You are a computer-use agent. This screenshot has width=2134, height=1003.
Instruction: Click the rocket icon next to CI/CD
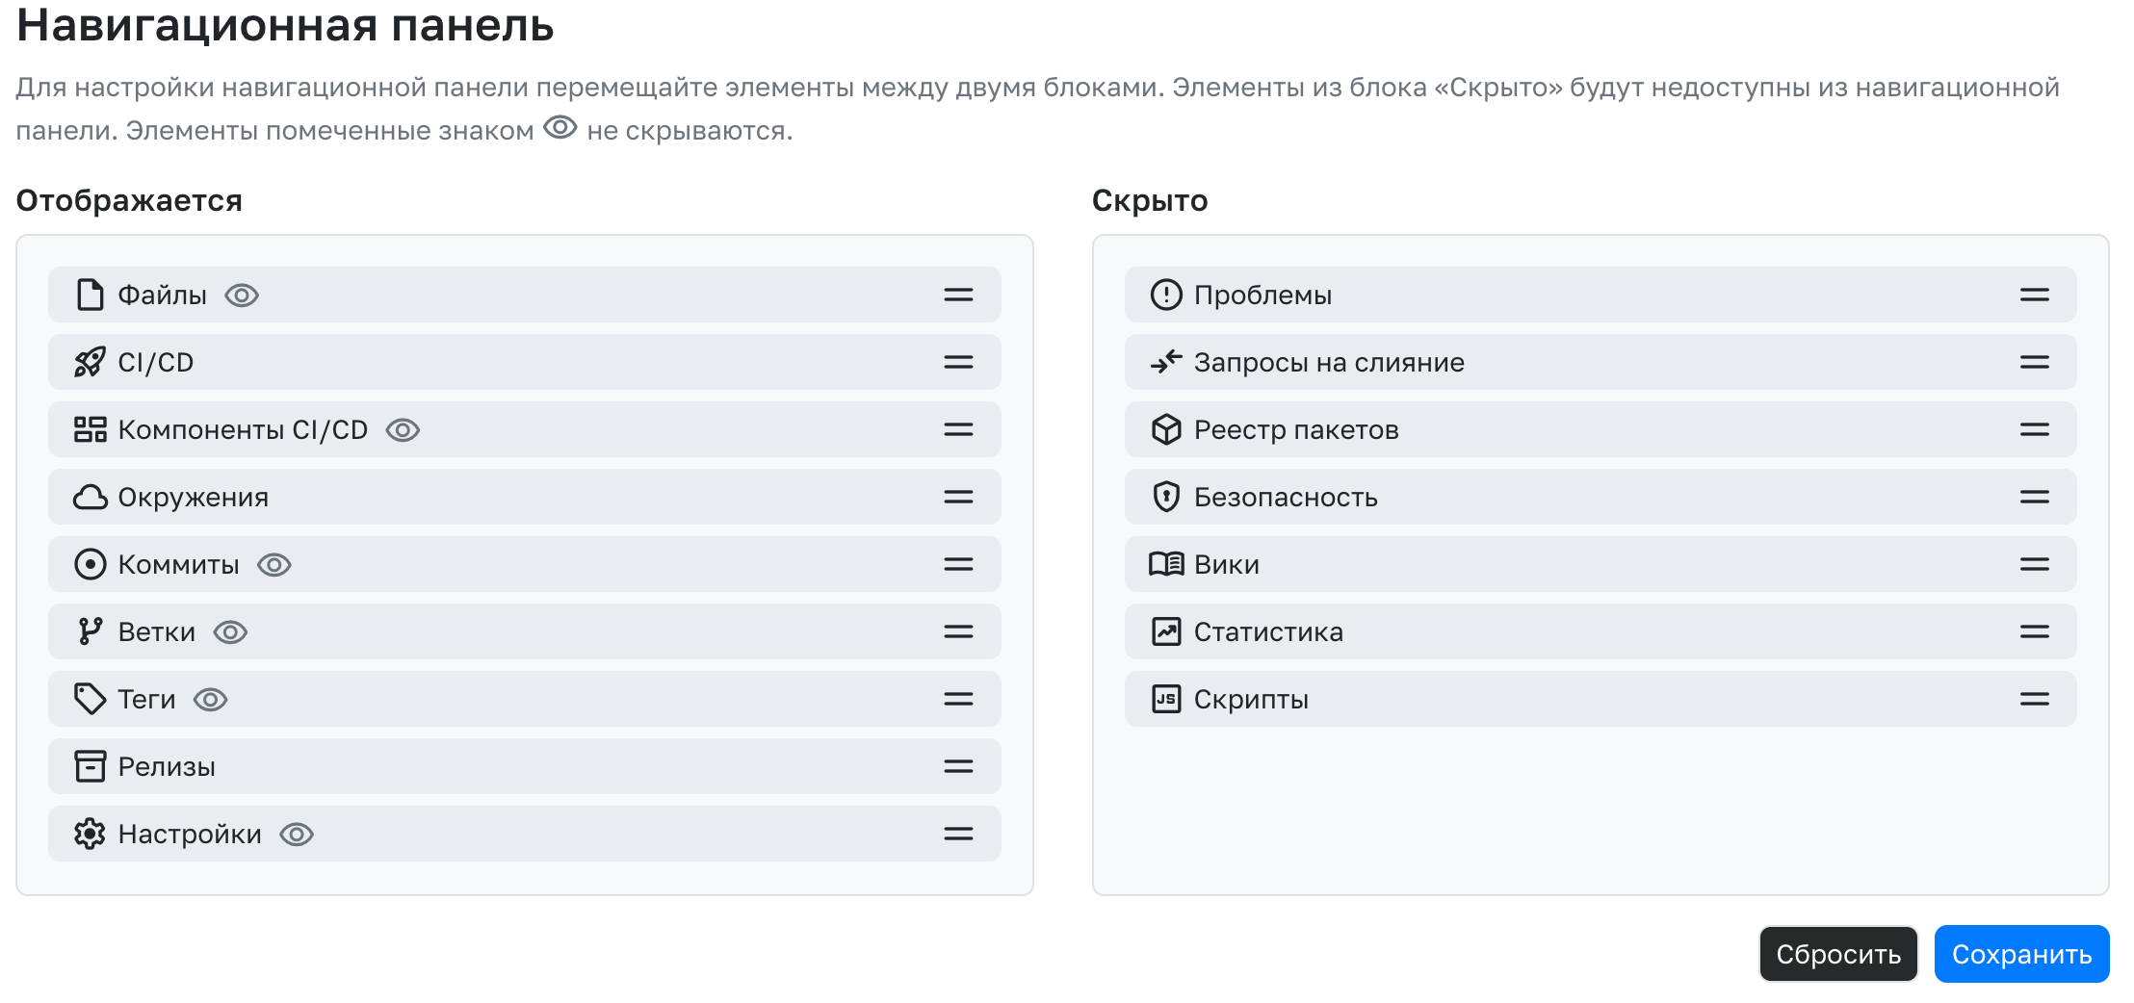click(90, 363)
